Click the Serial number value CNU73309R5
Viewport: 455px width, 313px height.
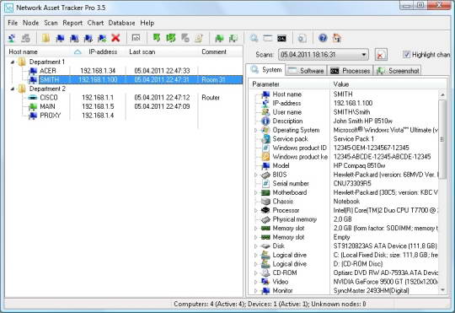coord(352,184)
